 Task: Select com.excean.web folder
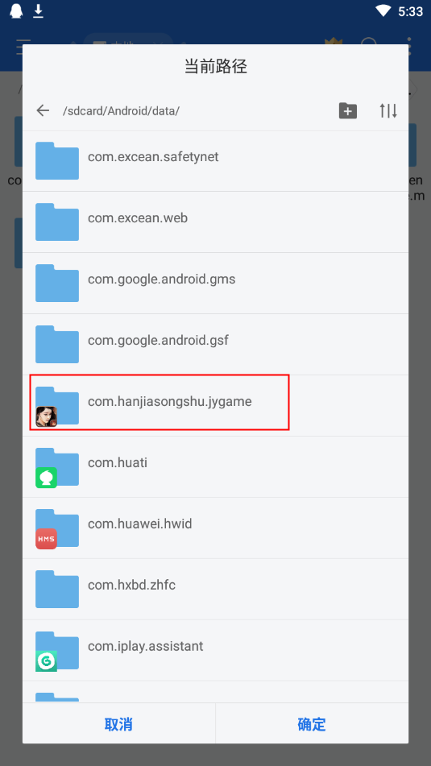(x=216, y=222)
